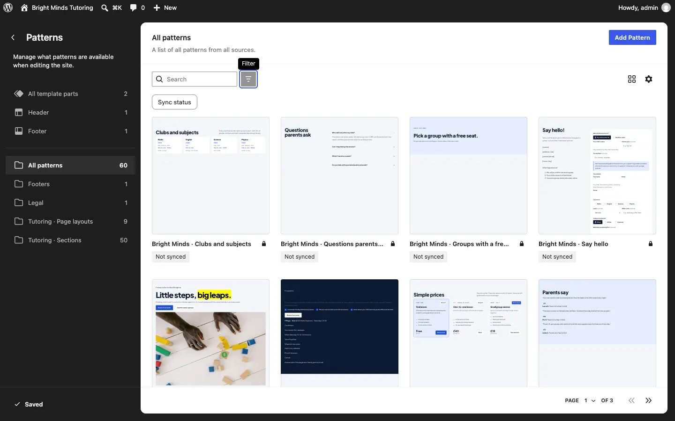675x421 pixels.
Task: Toggle the Filter button
Action: [248, 79]
